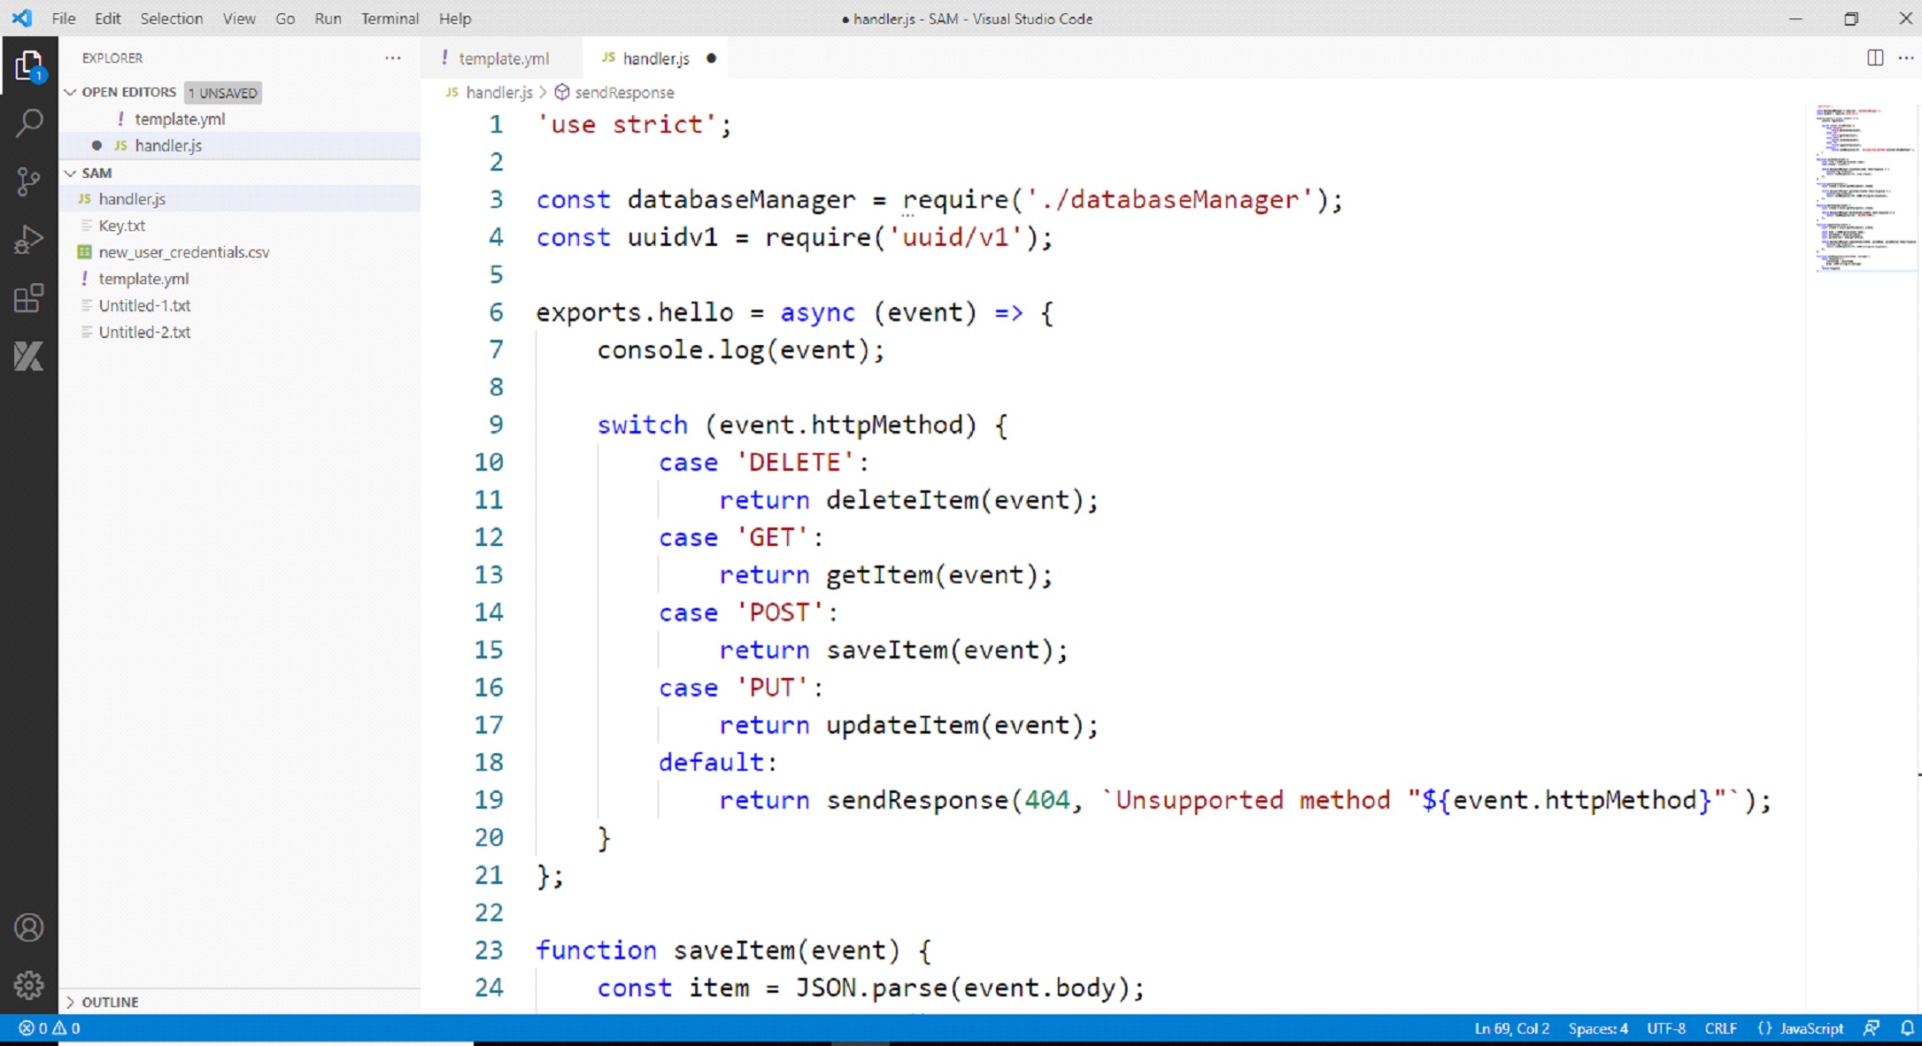This screenshot has width=1922, height=1046.
Task: Click the CRLF end-of-line selector
Action: pyautogui.click(x=1720, y=1028)
